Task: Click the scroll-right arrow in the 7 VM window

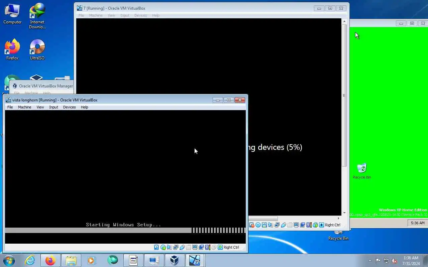Action: 338,219
